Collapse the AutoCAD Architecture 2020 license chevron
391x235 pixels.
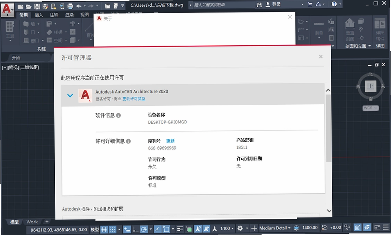coord(70,95)
